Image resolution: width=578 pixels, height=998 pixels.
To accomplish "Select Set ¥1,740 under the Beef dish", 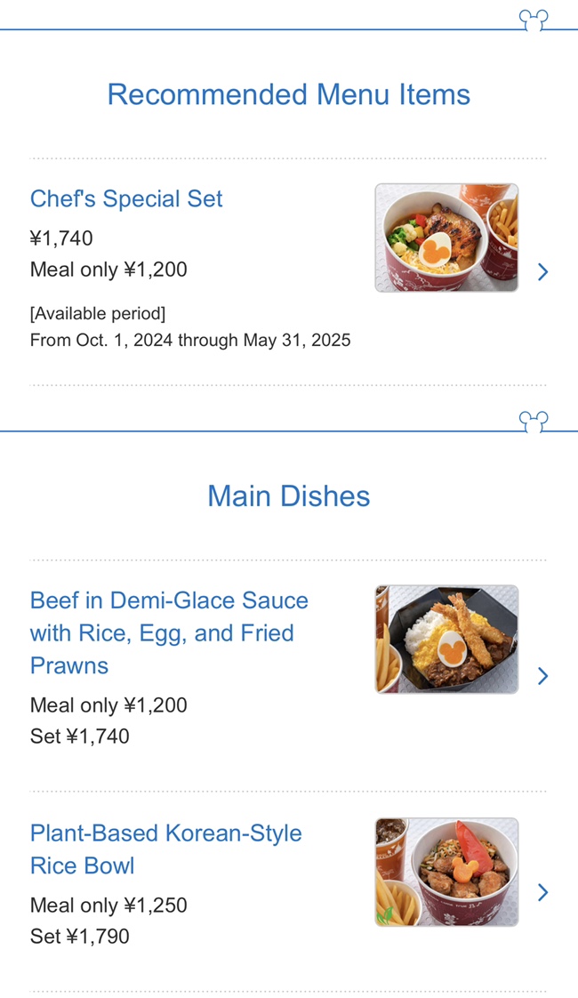I will pyautogui.click(x=79, y=736).
